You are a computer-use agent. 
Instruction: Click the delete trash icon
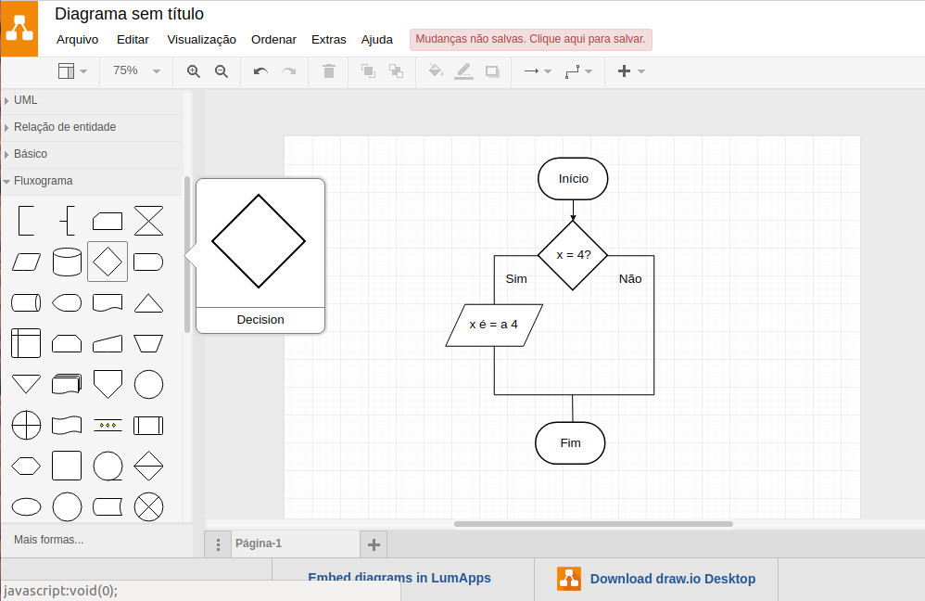coord(329,71)
